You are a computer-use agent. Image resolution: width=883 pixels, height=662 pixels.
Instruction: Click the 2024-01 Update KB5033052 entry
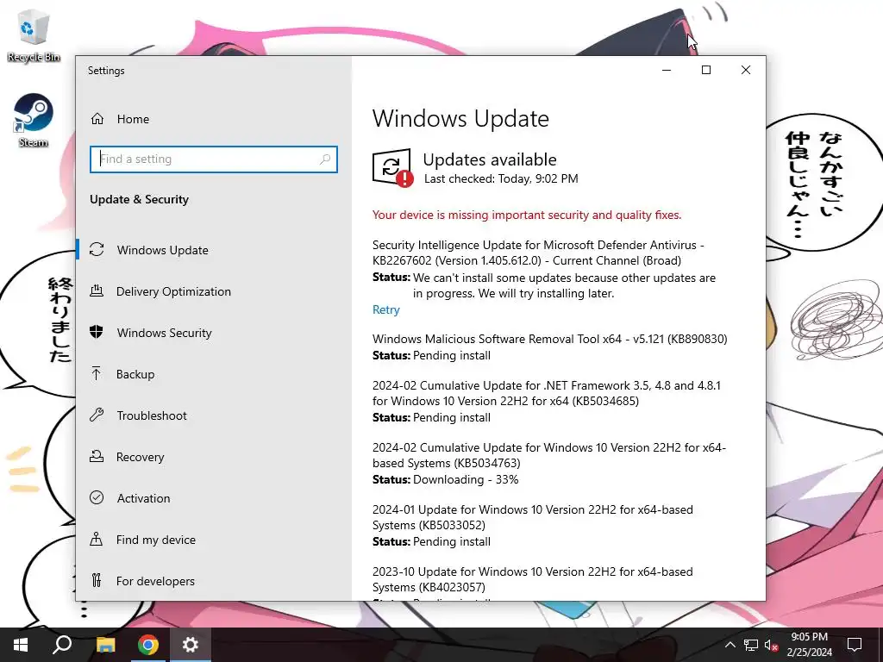click(533, 517)
